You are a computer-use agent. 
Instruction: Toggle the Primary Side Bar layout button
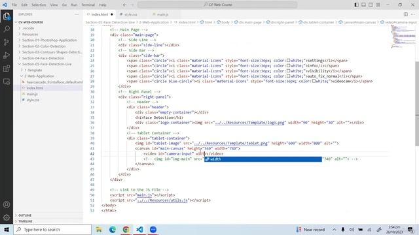[x=356, y=5]
